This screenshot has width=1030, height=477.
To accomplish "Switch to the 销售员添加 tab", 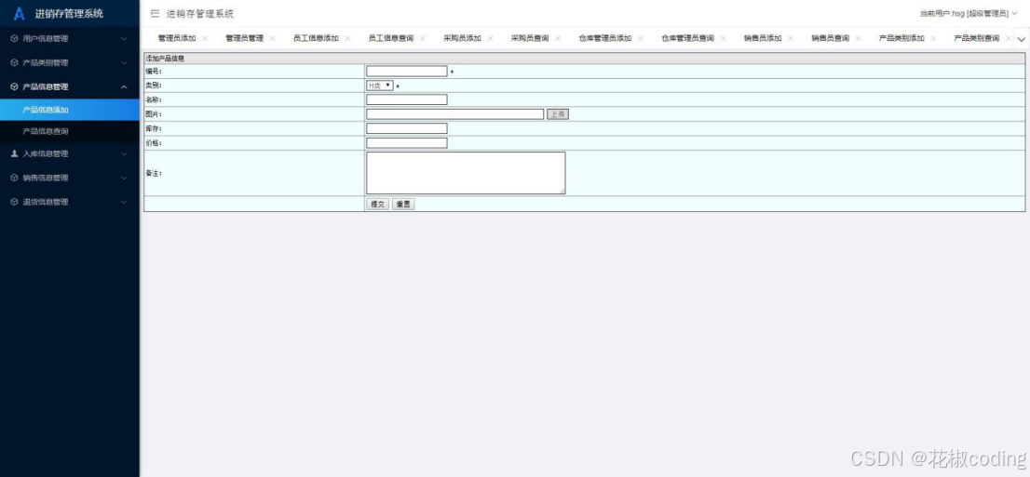I will [763, 39].
